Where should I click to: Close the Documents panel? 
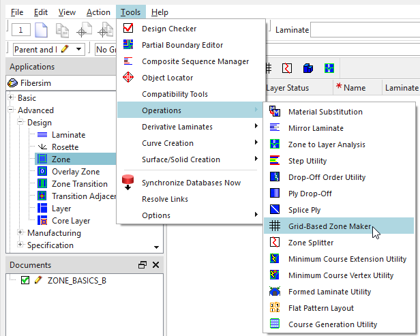pyautogui.click(x=155, y=264)
